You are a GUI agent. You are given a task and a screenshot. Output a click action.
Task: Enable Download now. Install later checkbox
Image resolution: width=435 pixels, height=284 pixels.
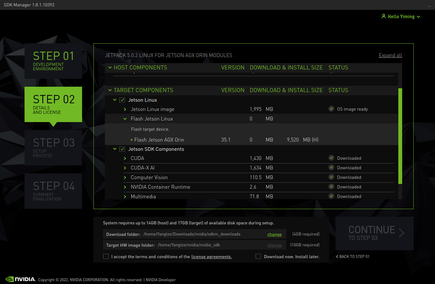(258, 256)
